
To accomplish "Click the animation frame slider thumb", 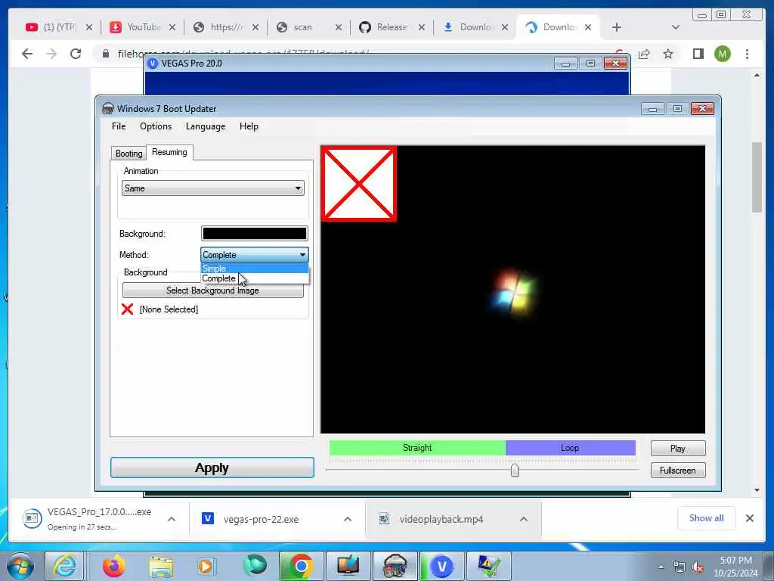I will pos(515,470).
